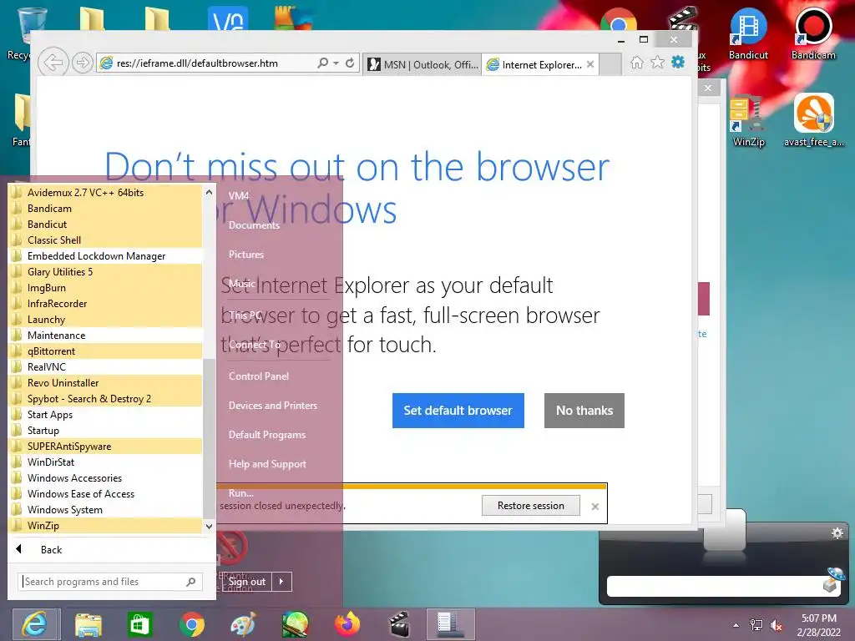855x641 pixels.
Task: Open Spybot - Search & Destroy 2 folder
Action: (x=106, y=398)
